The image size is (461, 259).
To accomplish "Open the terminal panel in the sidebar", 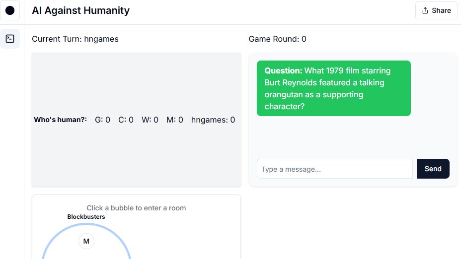I will (10, 39).
